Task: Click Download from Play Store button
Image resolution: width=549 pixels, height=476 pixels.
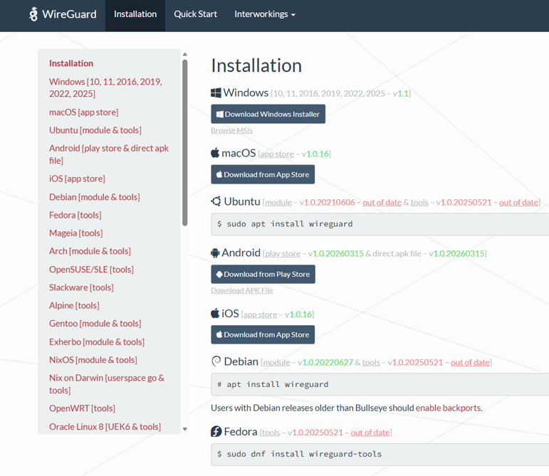Action: [x=263, y=274]
